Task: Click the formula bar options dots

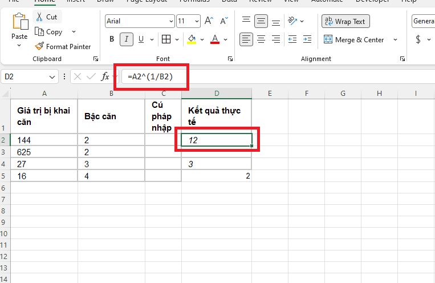Action: (x=64, y=76)
